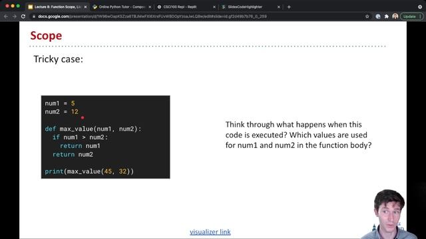The image size is (426, 239).
Task: Close the CSCI100 Repl tab
Action: click(214, 7)
